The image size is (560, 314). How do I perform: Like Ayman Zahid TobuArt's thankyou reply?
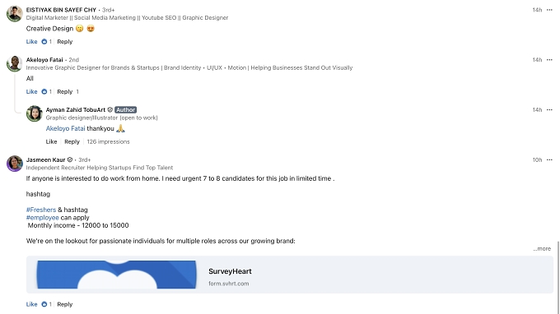51,141
